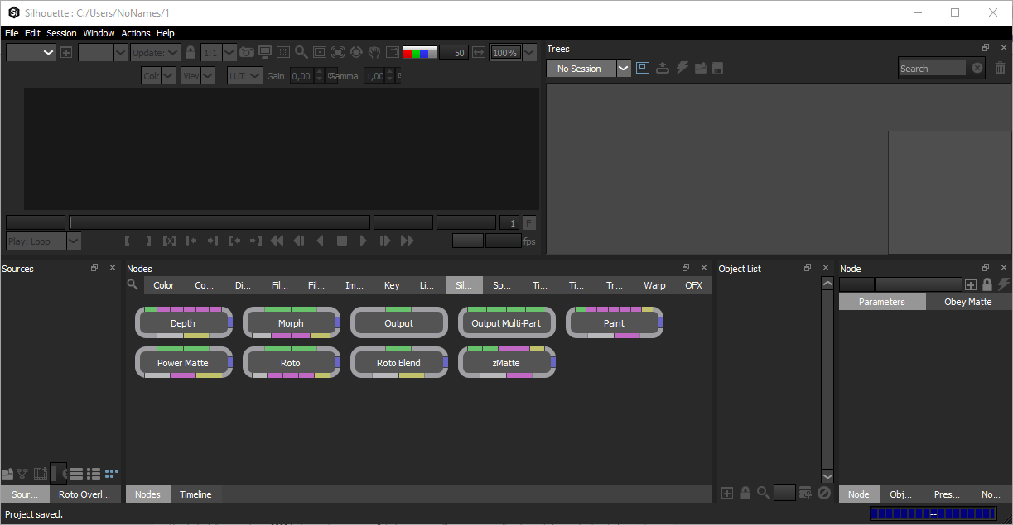Open the View dropdown in viewer toolbar
This screenshot has width=1013, height=525.
[x=198, y=75]
